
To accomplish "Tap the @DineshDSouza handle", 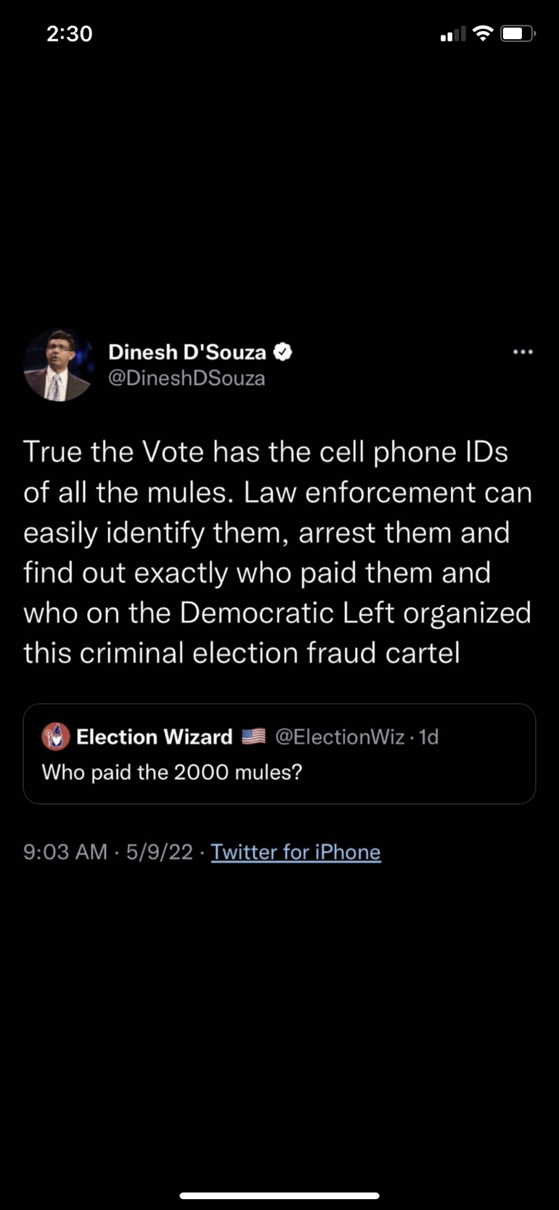I will (x=187, y=378).
